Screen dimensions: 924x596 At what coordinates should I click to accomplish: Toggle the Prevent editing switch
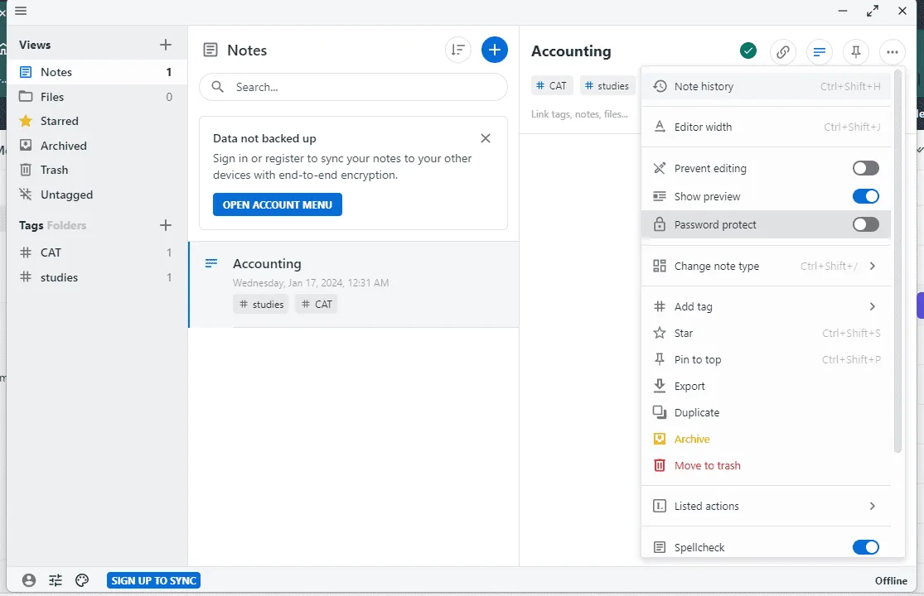pos(865,168)
